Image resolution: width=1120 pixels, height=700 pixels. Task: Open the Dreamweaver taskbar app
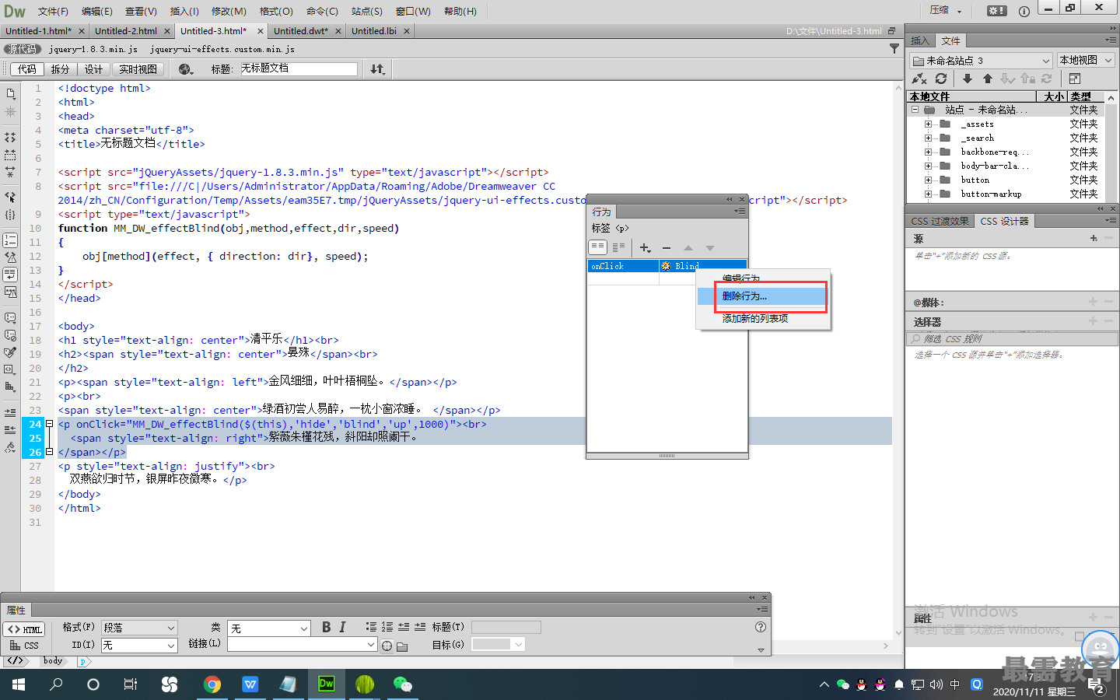pyautogui.click(x=326, y=684)
